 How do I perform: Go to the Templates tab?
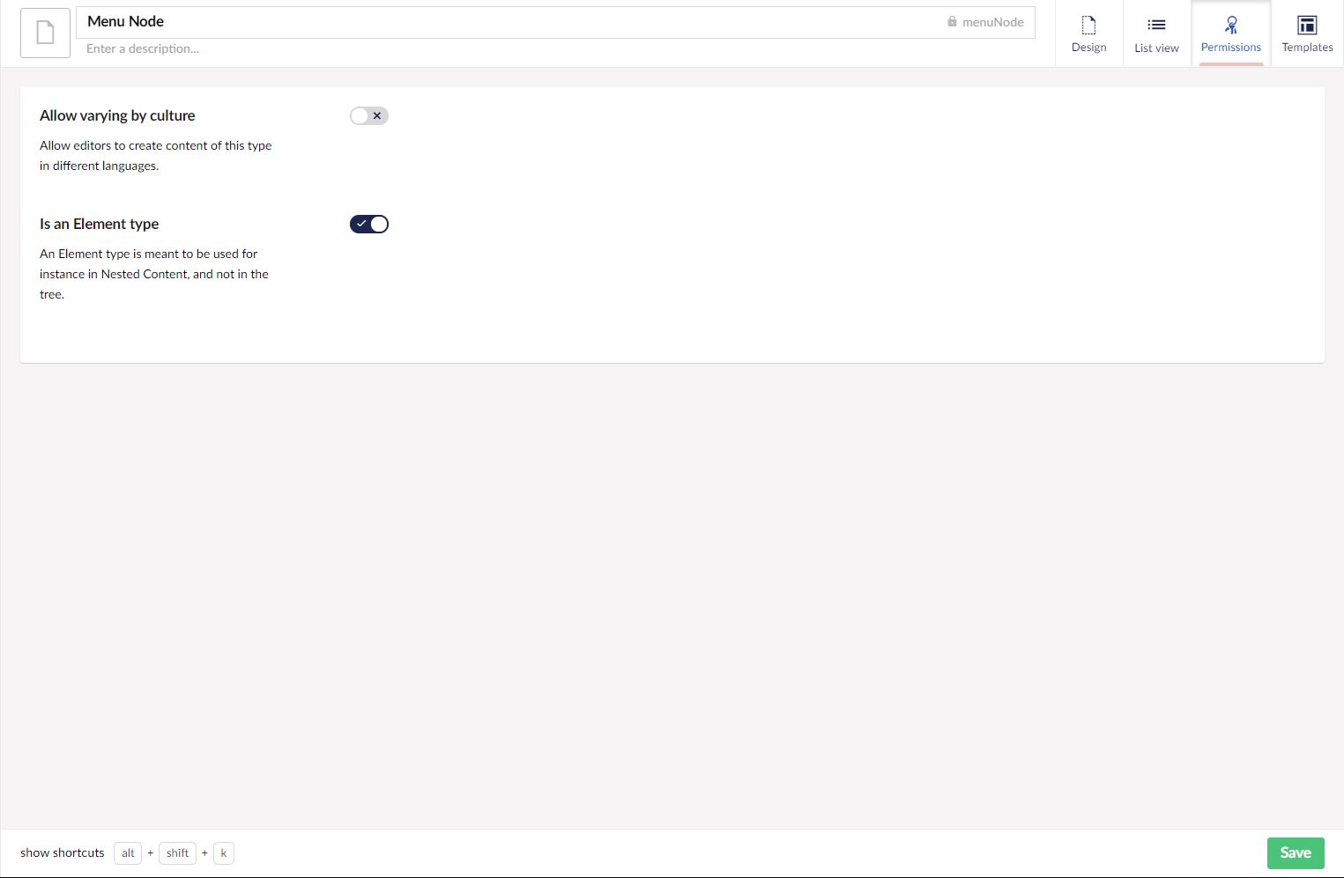(x=1307, y=33)
